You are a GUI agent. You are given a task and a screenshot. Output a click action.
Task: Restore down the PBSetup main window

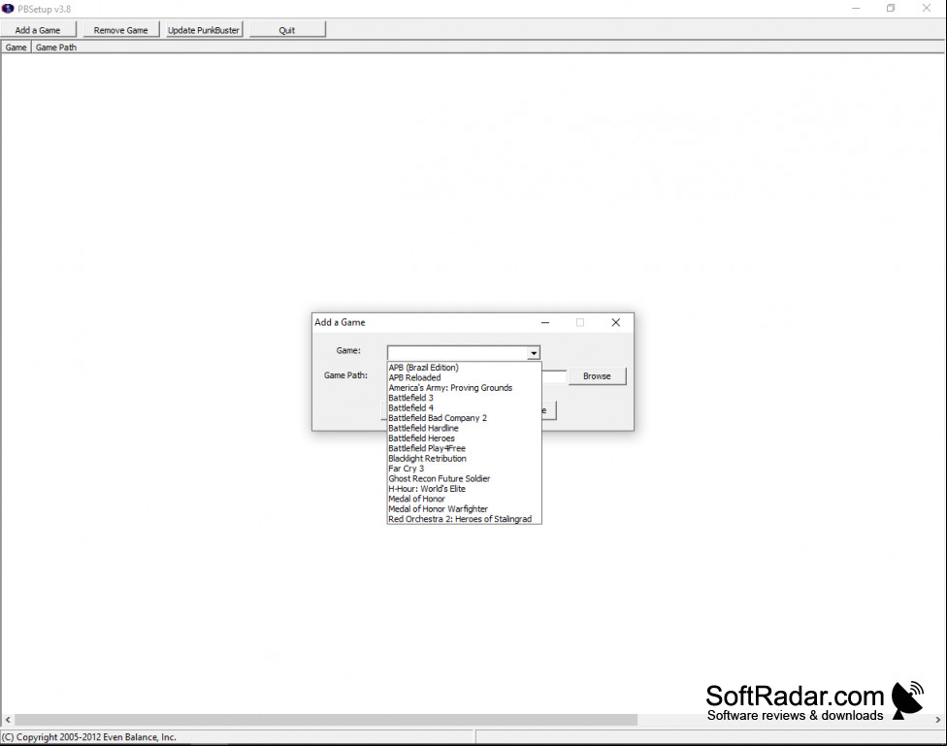(891, 9)
